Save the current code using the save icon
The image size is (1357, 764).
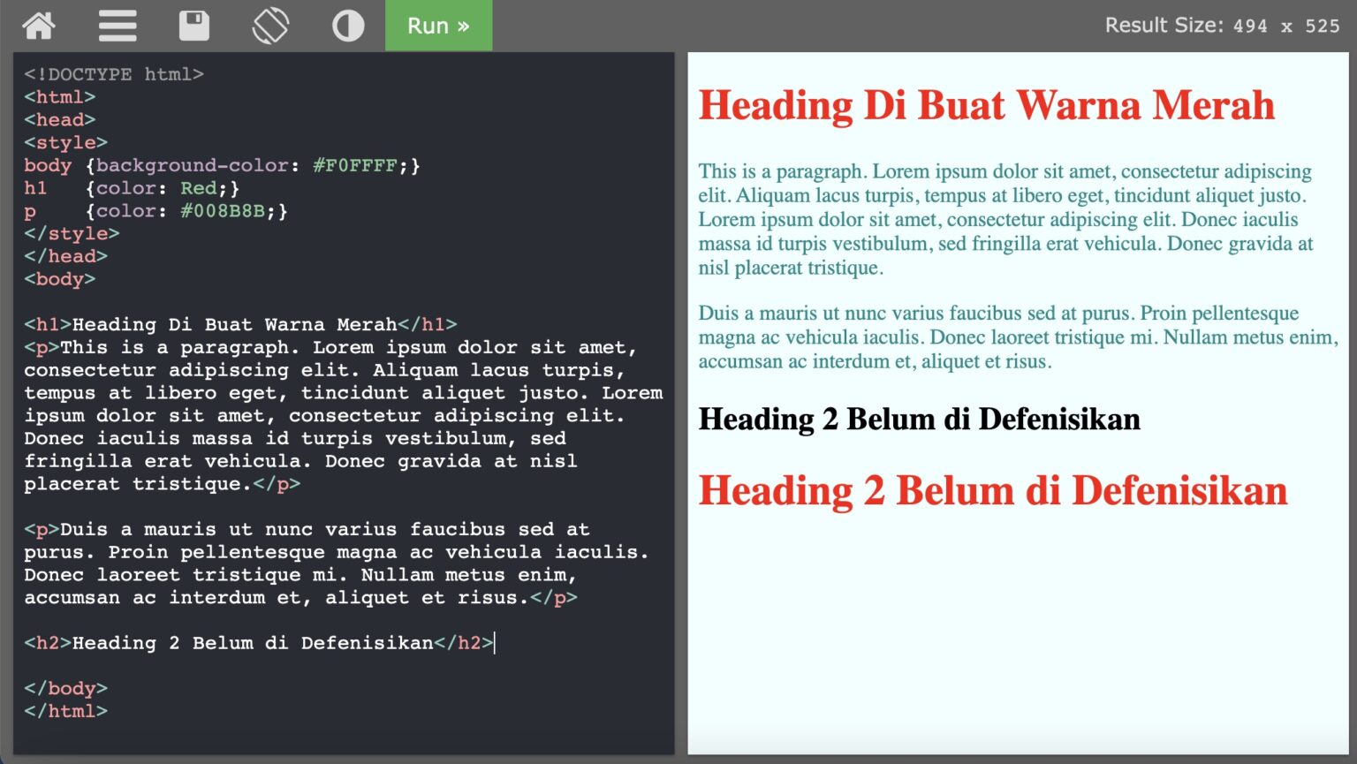tap(194, 26)
